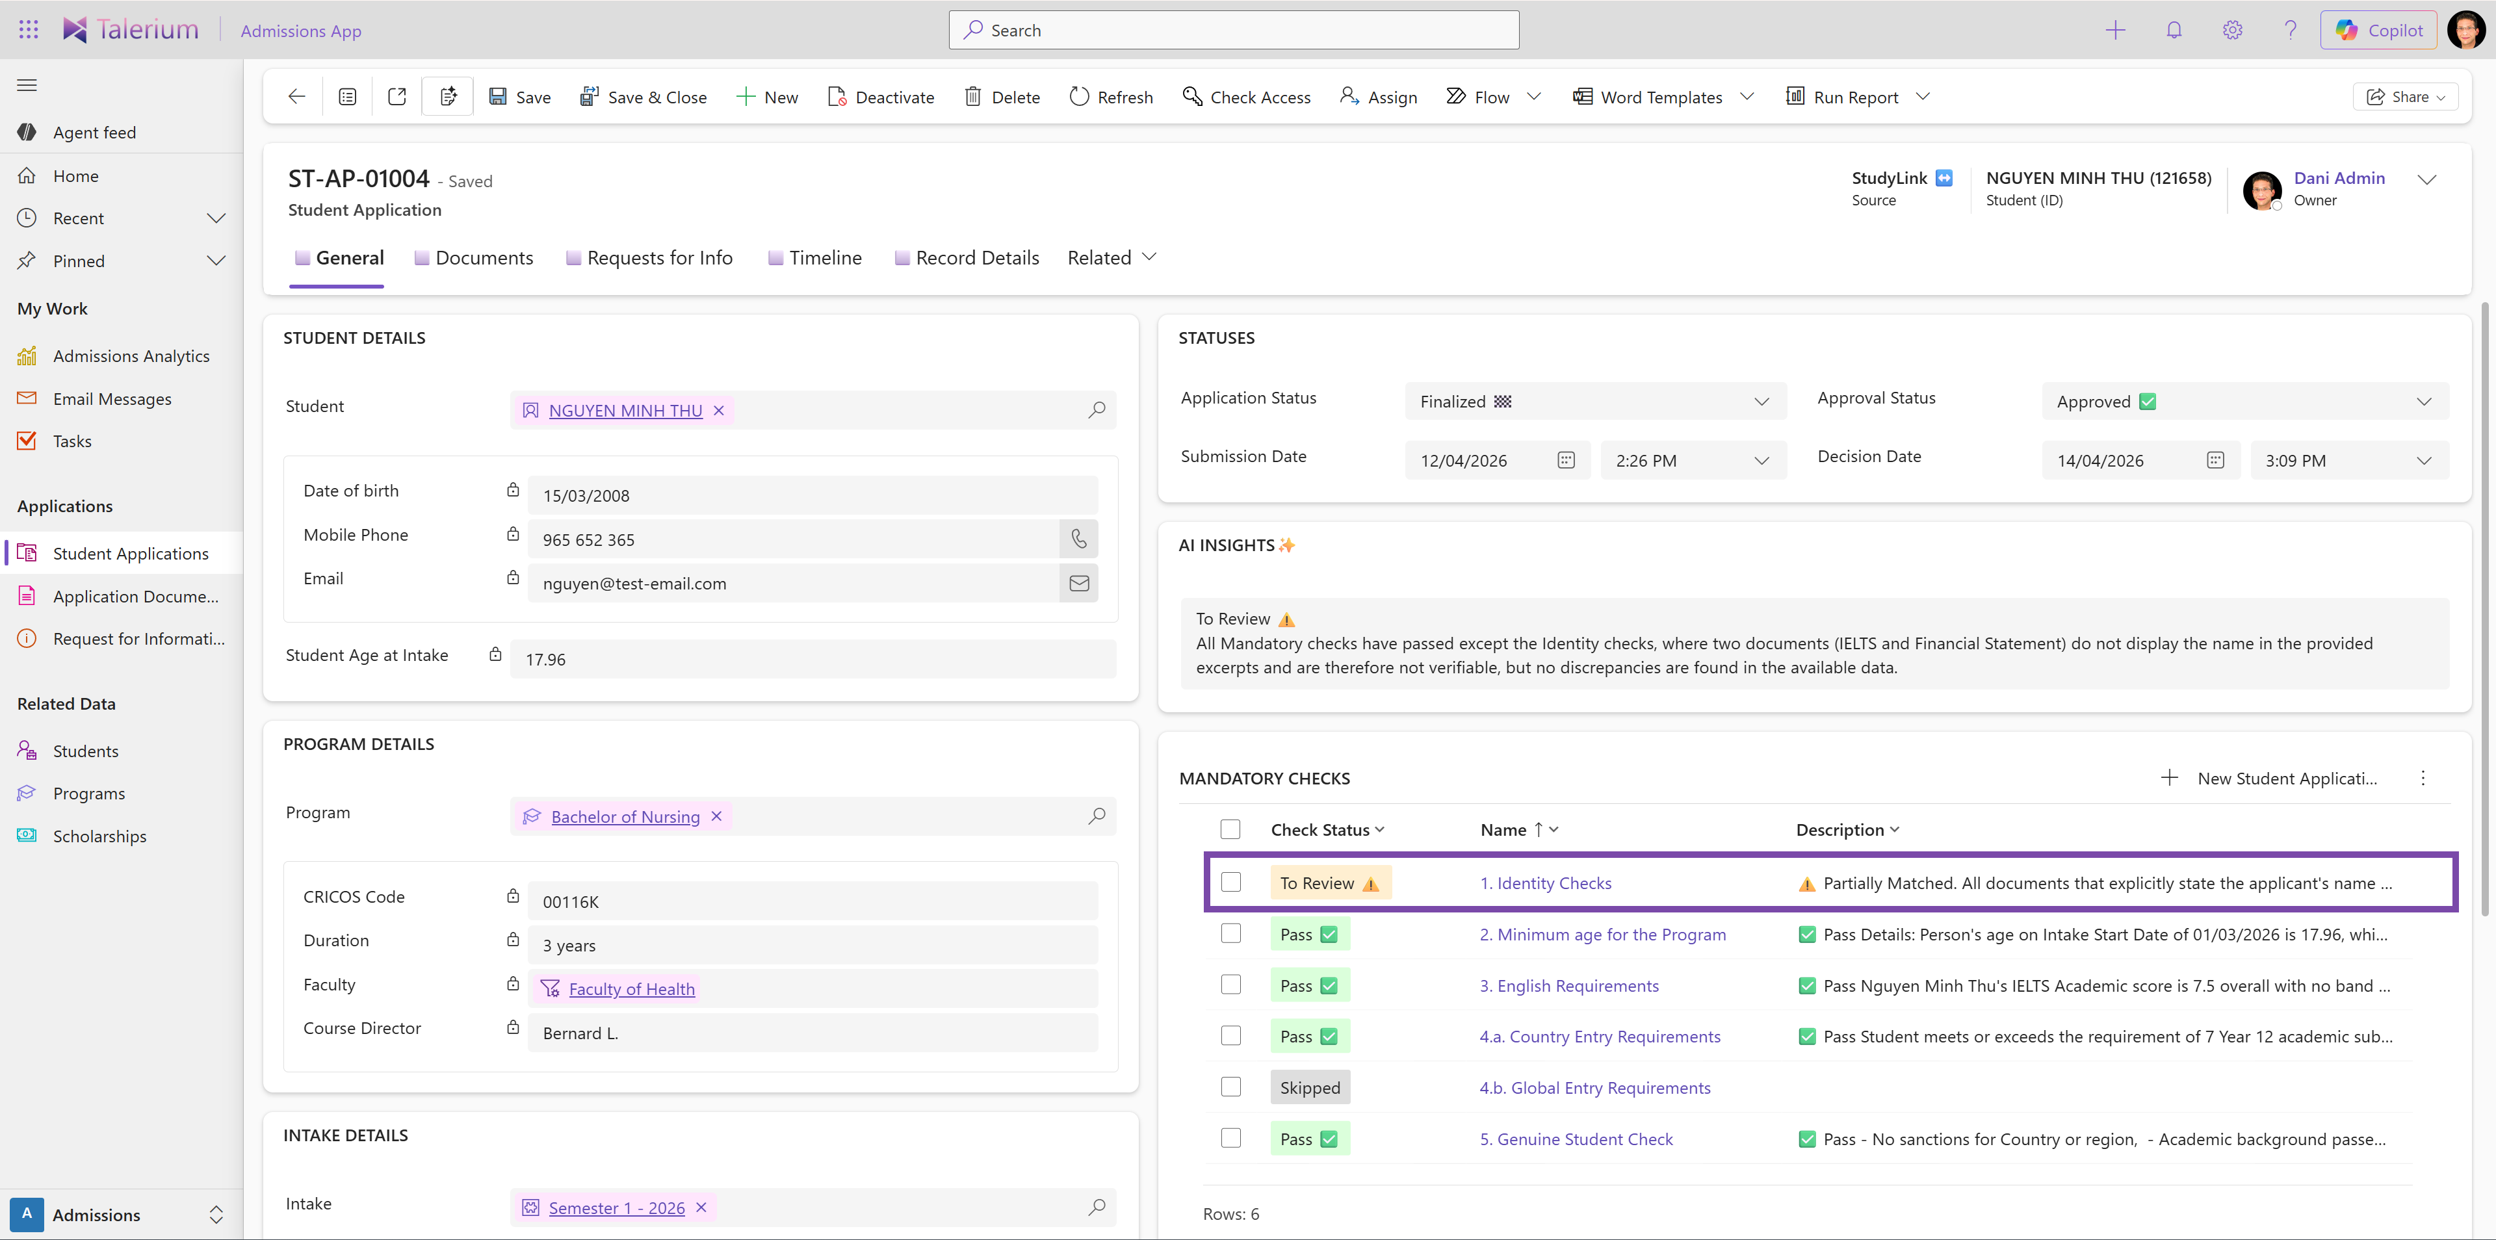Select all rows in Mandatory Checks
The width and height of the screenshot is (2496, 1240).
[x=1230, y=829]
